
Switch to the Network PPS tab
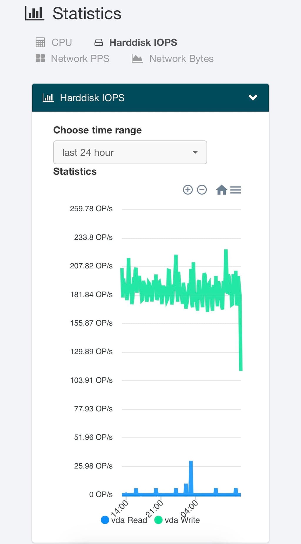click(80, 59)
